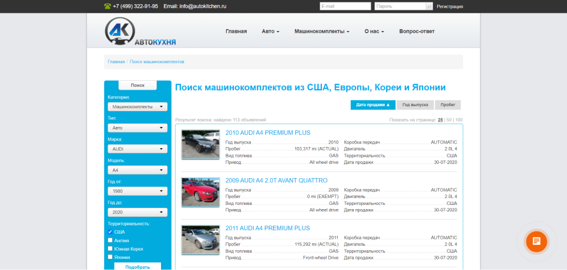Screen dimensions: 567x270
Task: Click the red 2009 Audi A4 thumbnail
Action: coord(201,192)
